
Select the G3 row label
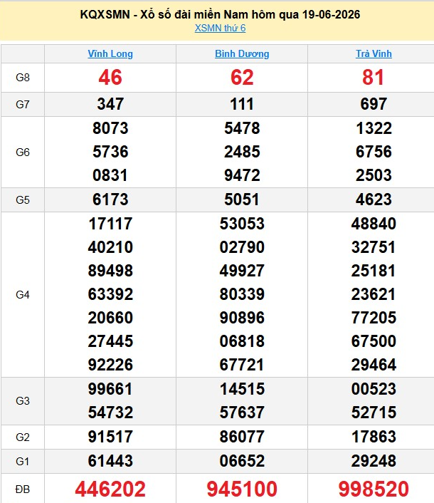[23, 400]
